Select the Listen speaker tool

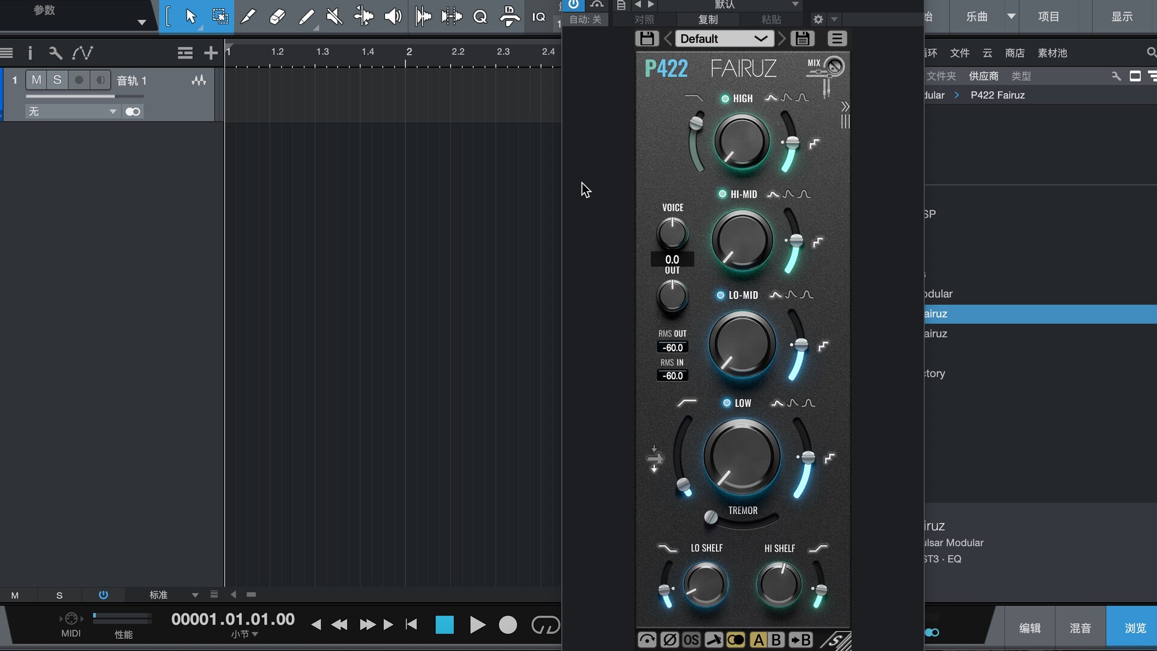click(x=393, y=17)
